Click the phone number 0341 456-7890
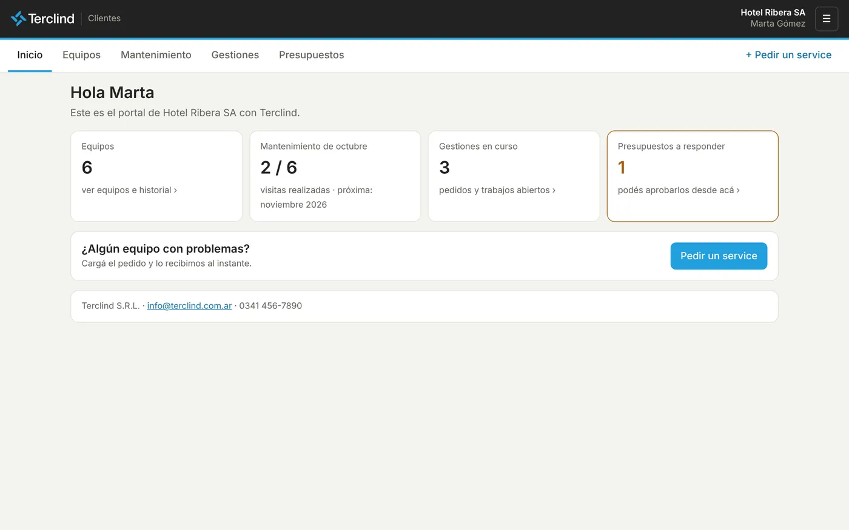The height and width of the screenshot is (530, 849). tap(270, 306)
